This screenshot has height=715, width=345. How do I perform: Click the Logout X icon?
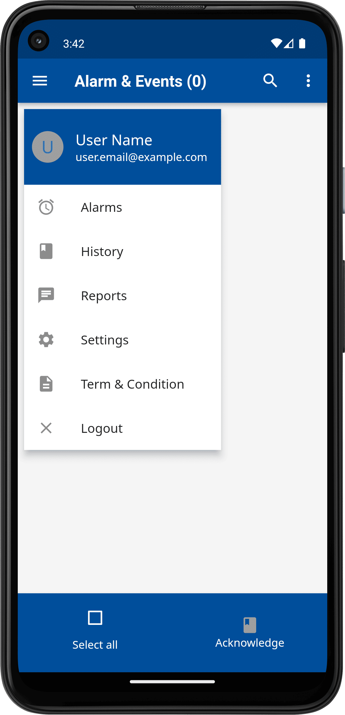click(46, 428)
